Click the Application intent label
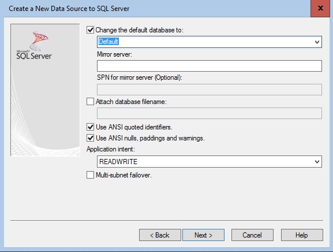 click(111, 149)
